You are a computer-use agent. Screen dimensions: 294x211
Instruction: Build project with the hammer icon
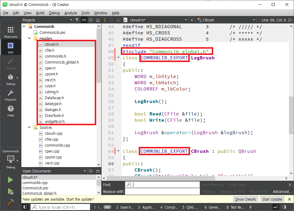click(10, 202)
